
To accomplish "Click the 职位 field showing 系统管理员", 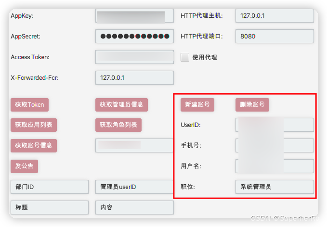I will (275, 187).
